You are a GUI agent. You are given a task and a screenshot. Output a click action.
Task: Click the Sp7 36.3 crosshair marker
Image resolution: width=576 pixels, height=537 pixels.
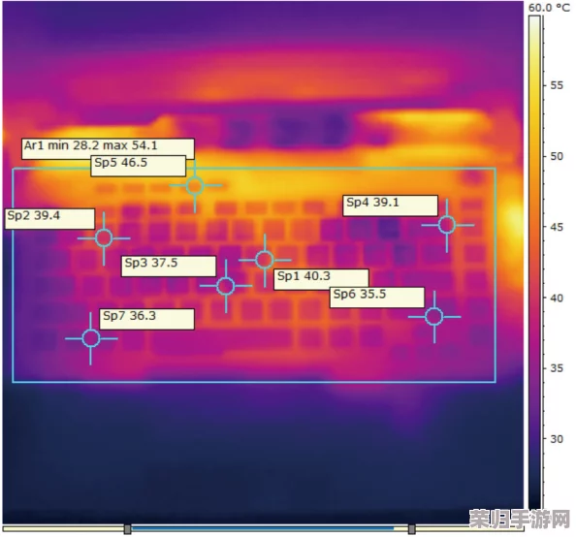[x=91, y=338]
